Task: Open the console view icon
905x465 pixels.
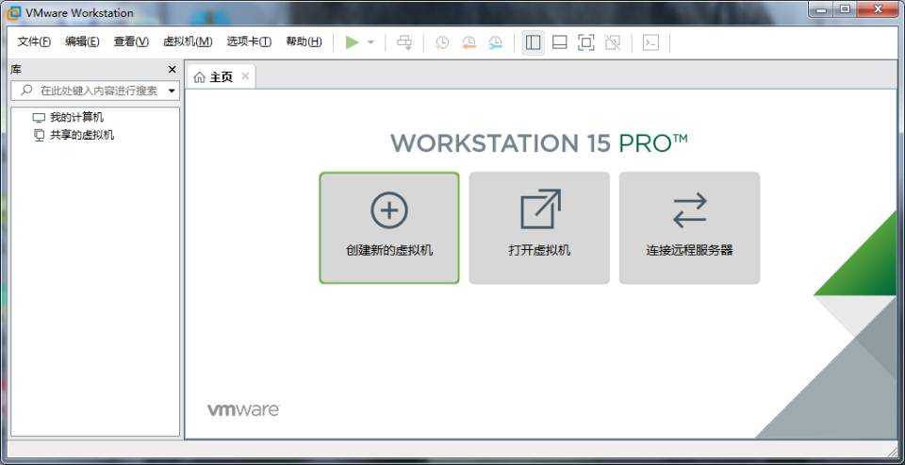Action: coord(650,42)
